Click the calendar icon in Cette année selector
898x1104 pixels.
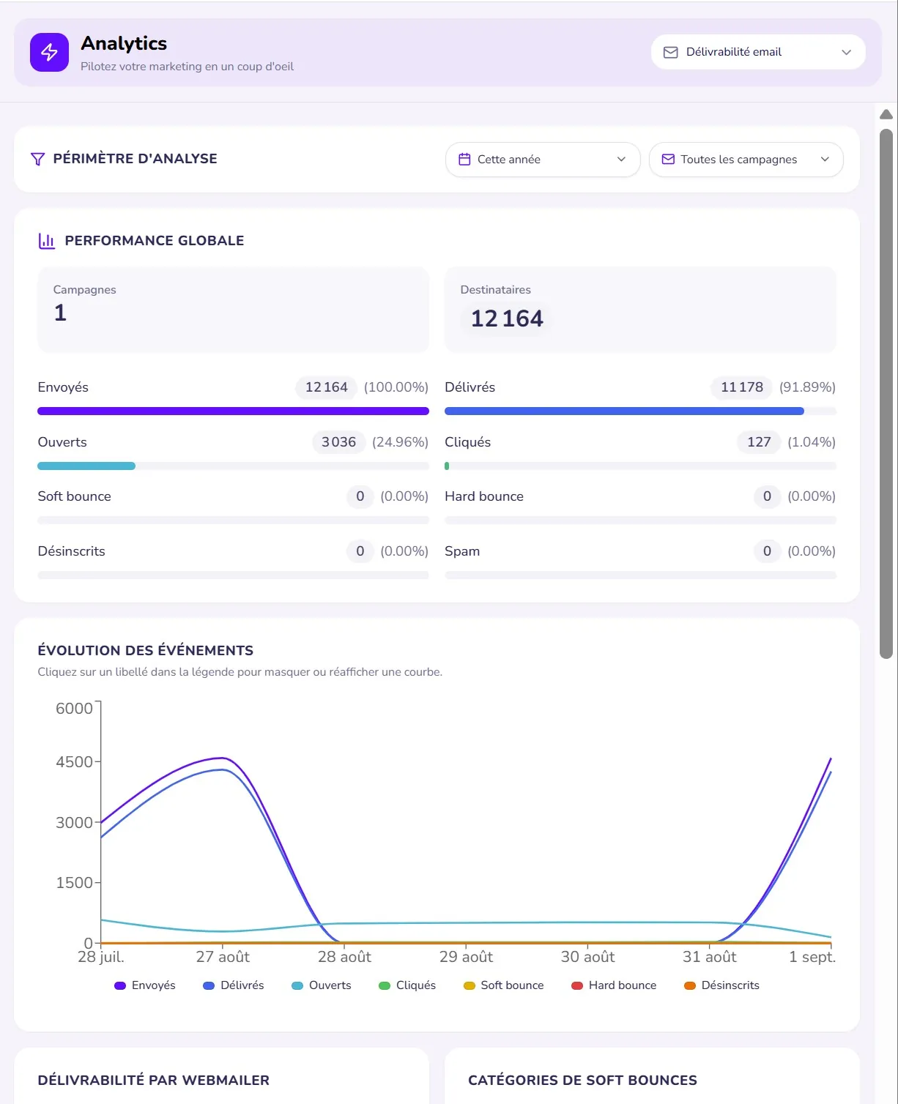click(464, 160)
